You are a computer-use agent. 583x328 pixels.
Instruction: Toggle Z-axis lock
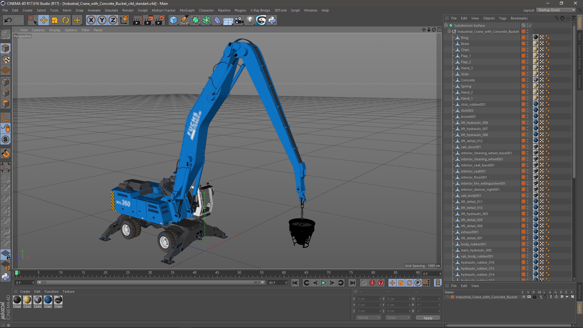coord(113,20)
